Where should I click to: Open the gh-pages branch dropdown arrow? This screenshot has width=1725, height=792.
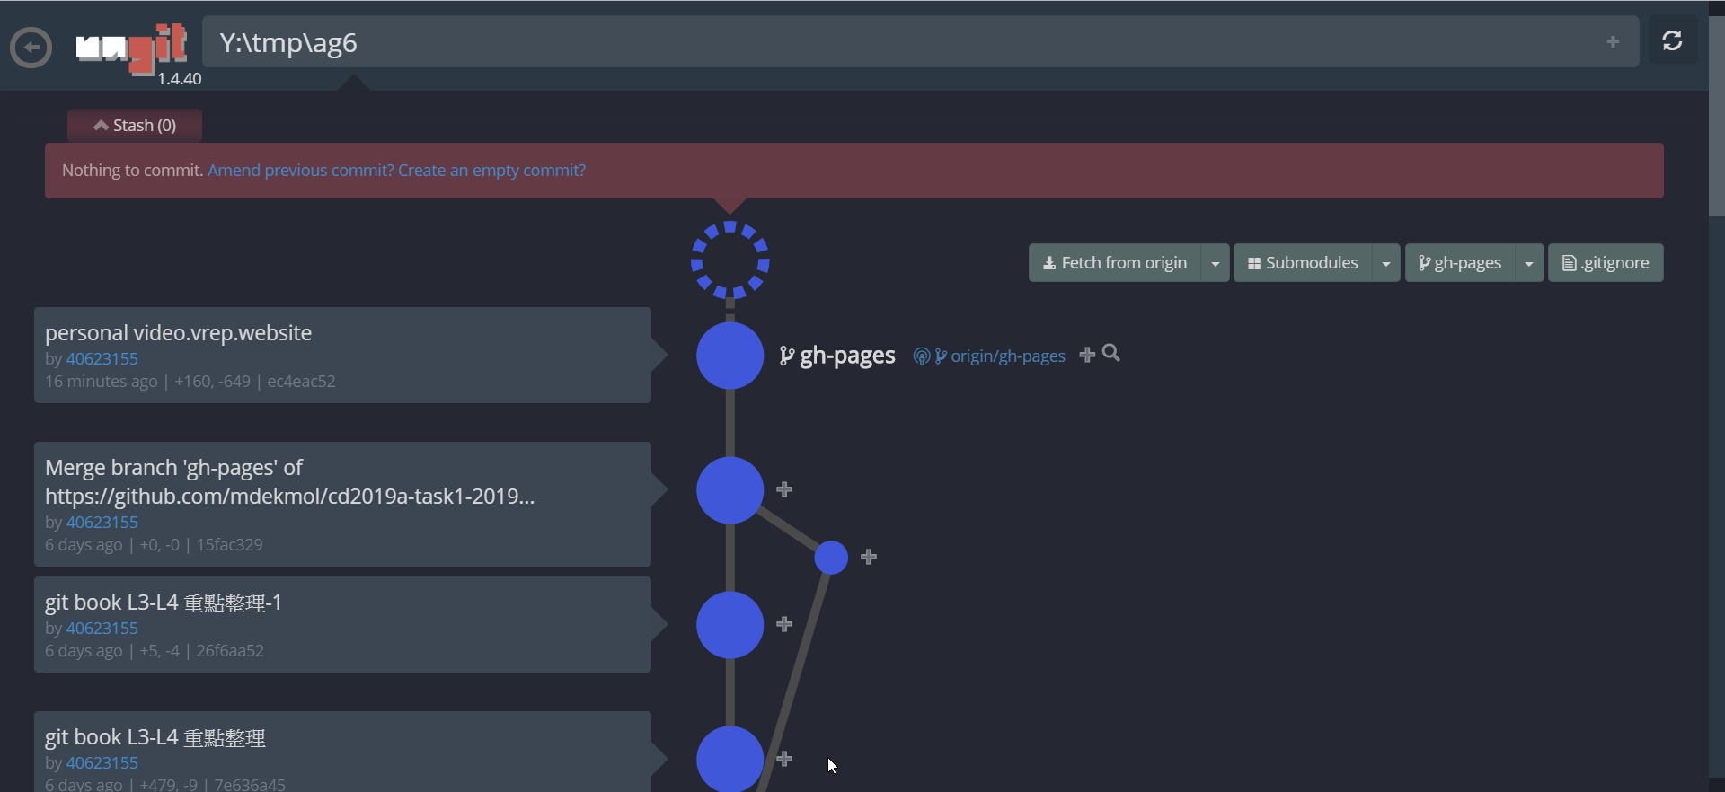pyautogui.click(x=1529, y=263)
